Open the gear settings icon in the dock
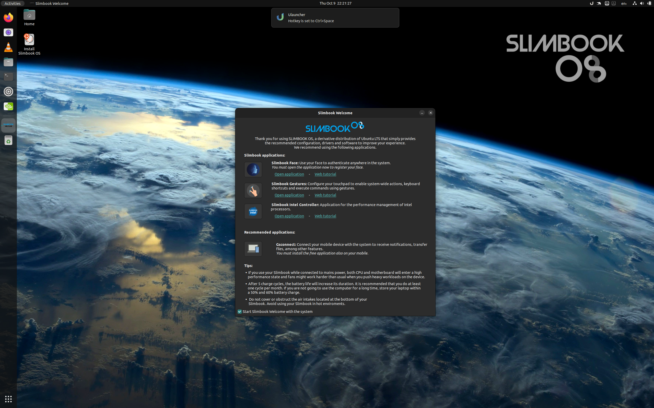654x408 pixels. pyautogui.click(x=8, y=92)
